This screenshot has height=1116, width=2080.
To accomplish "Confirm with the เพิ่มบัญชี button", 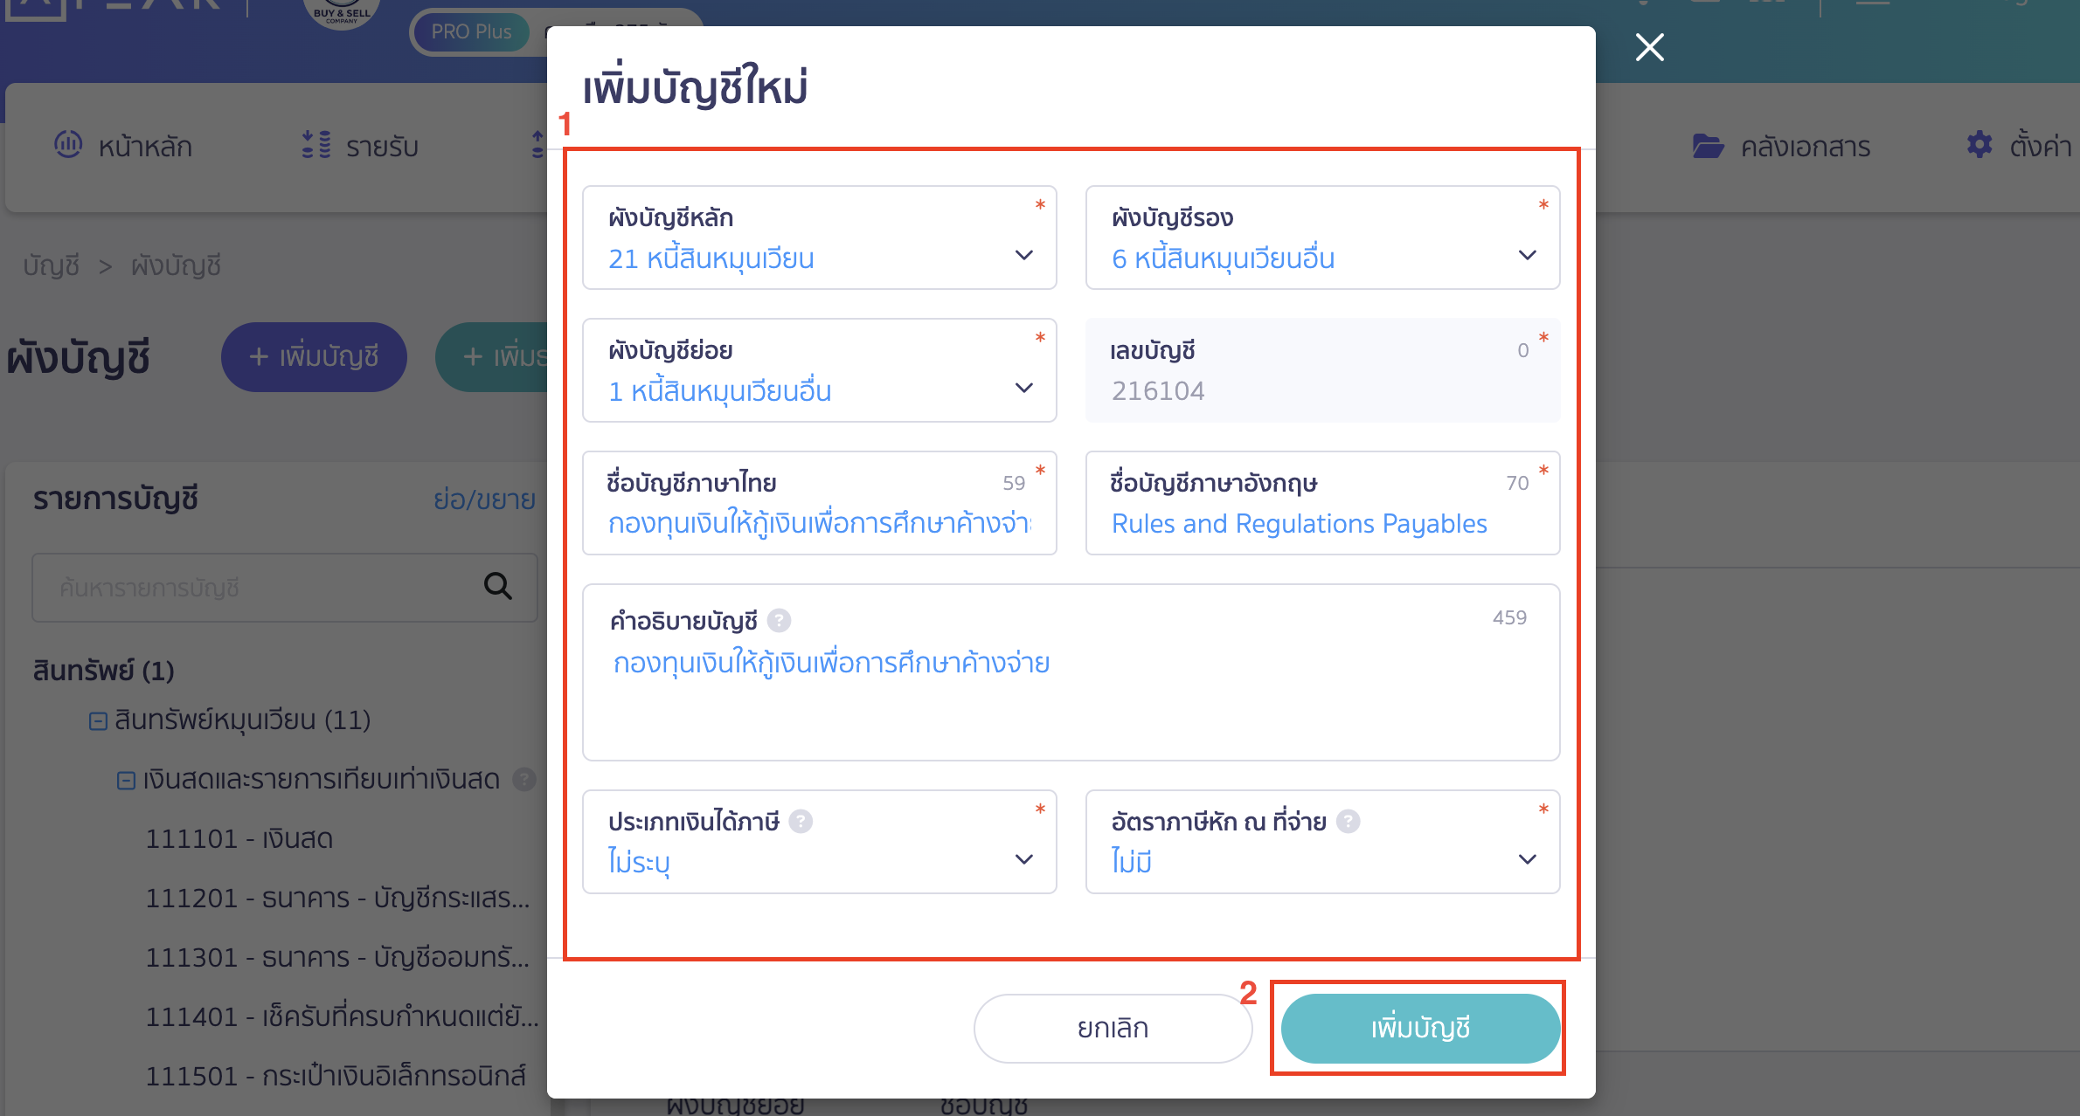I will [1418, 1028].
